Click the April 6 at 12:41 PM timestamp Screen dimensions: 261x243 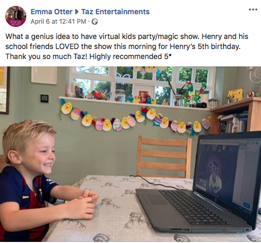pos(58,22)
